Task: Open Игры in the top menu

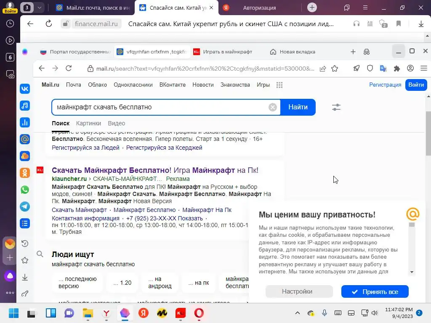Action: coord(263,85)
